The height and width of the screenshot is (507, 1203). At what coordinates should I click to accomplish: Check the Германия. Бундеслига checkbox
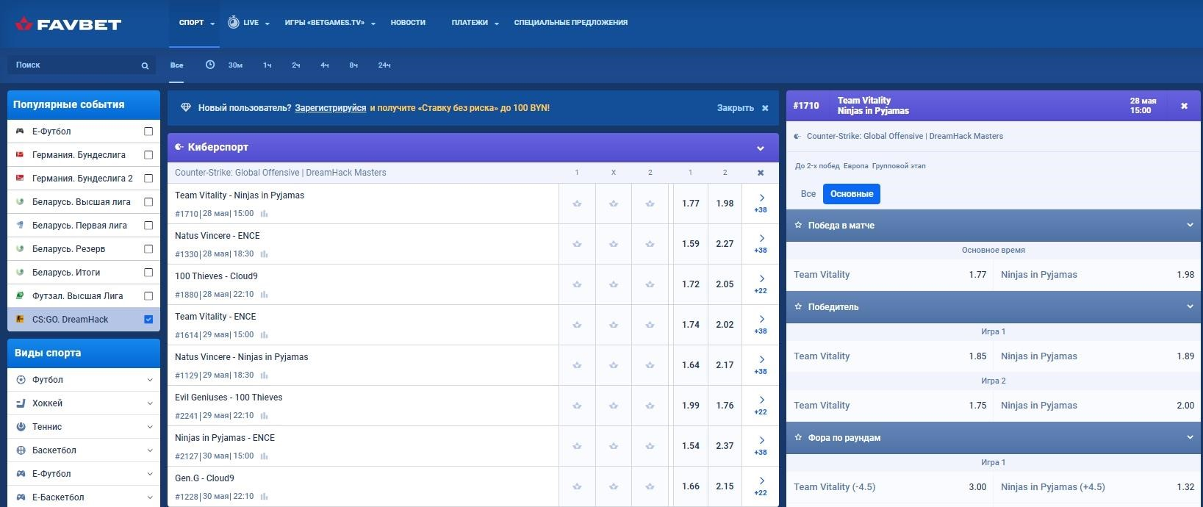coord(148,155)
